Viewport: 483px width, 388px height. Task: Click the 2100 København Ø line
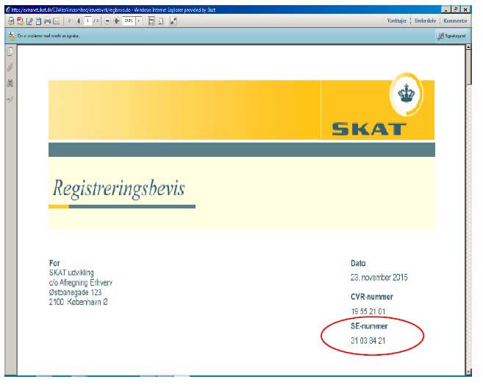coord(78,302)
